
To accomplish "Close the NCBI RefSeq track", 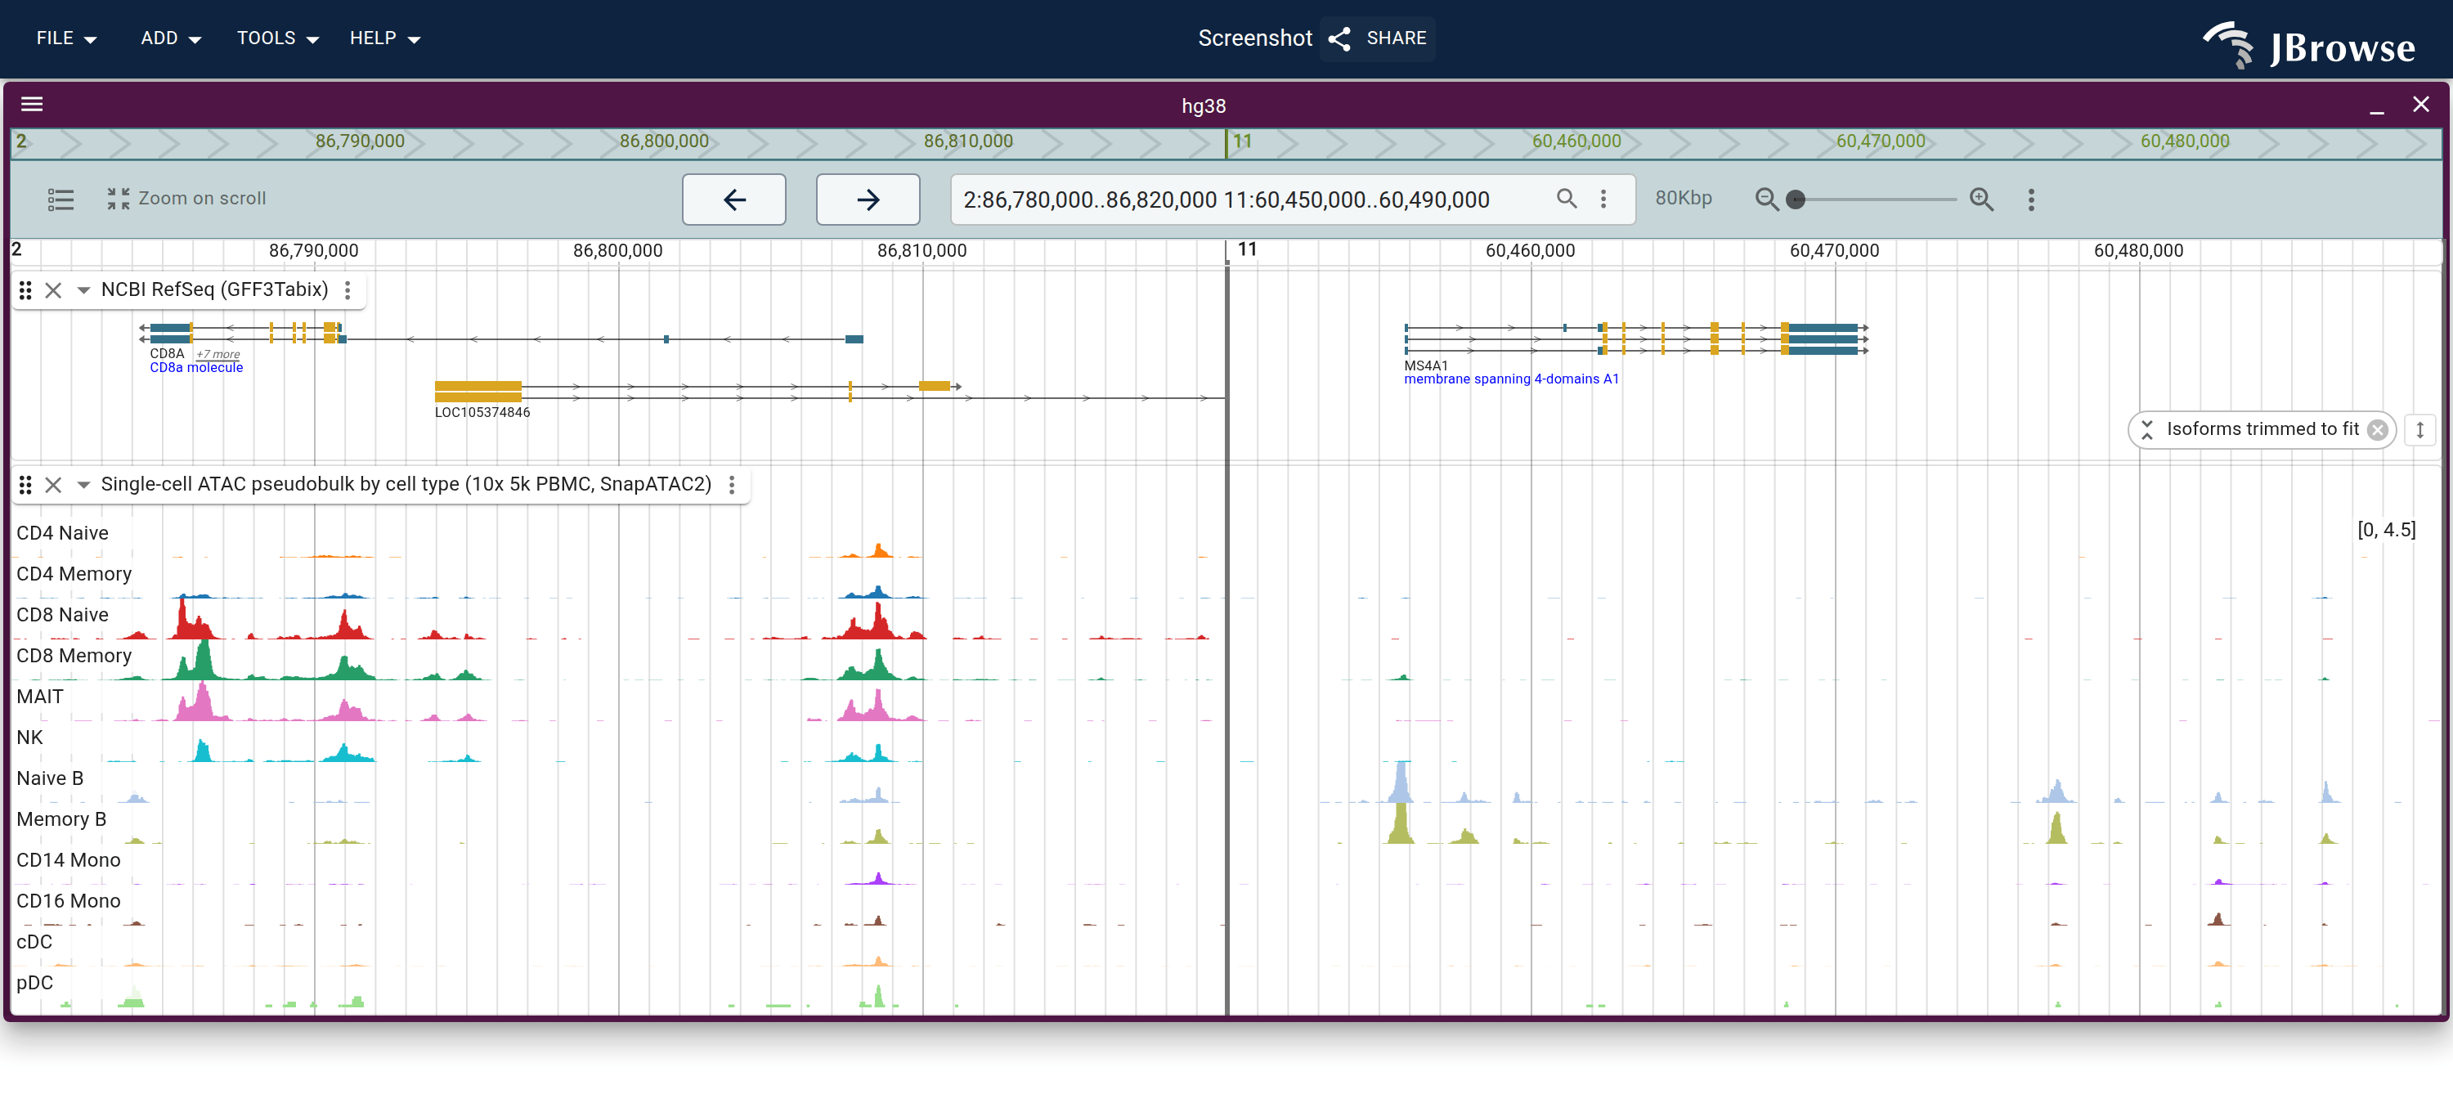I will click(53, 290).
